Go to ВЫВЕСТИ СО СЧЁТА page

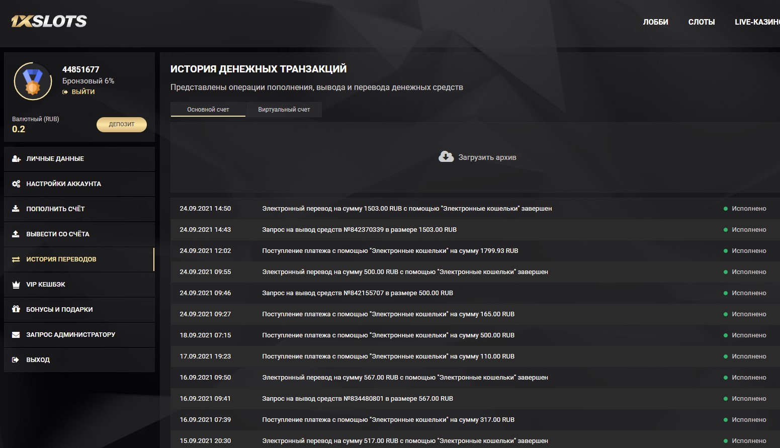point(79,234)
